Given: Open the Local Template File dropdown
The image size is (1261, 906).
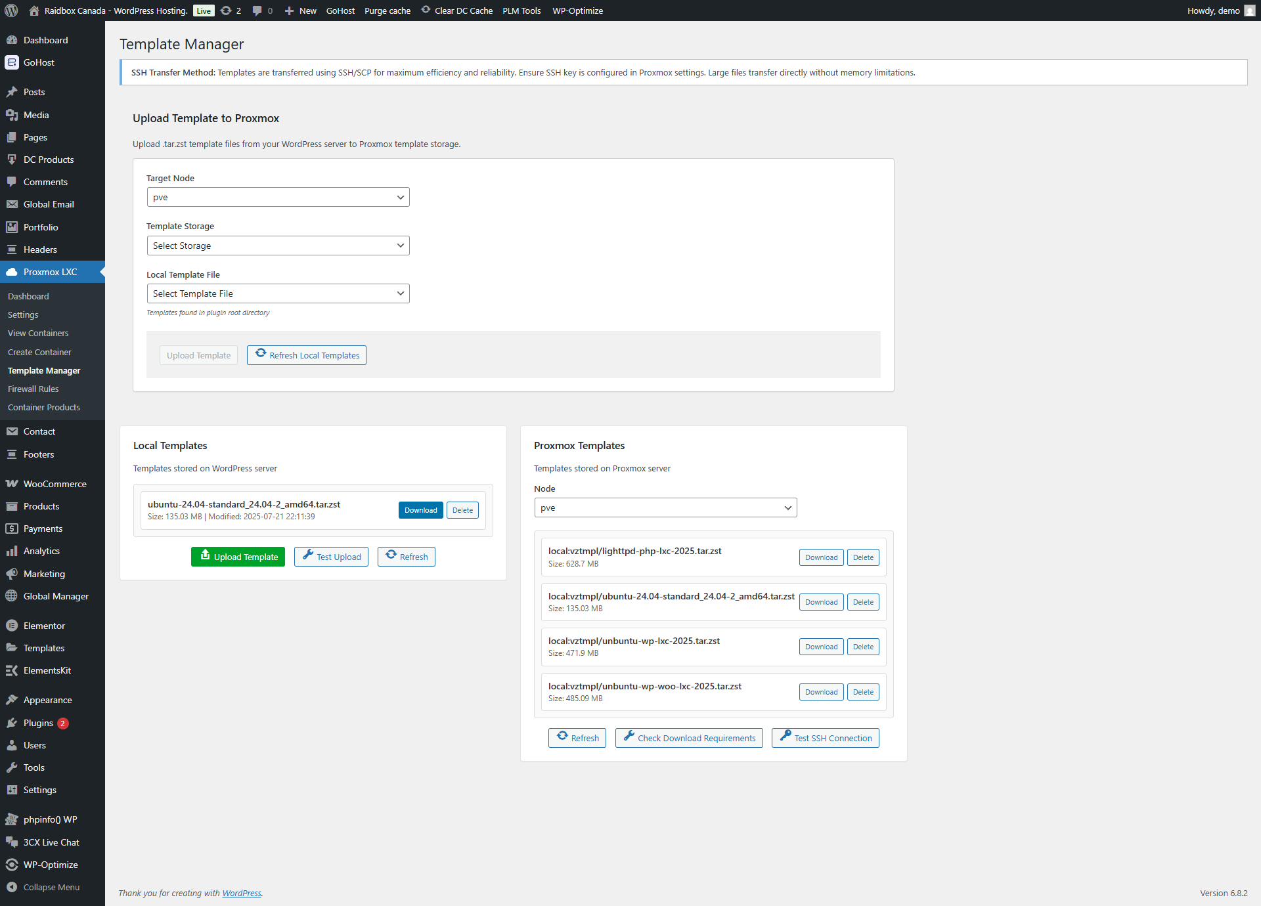Looking at the screenshot, I should 278,293.
